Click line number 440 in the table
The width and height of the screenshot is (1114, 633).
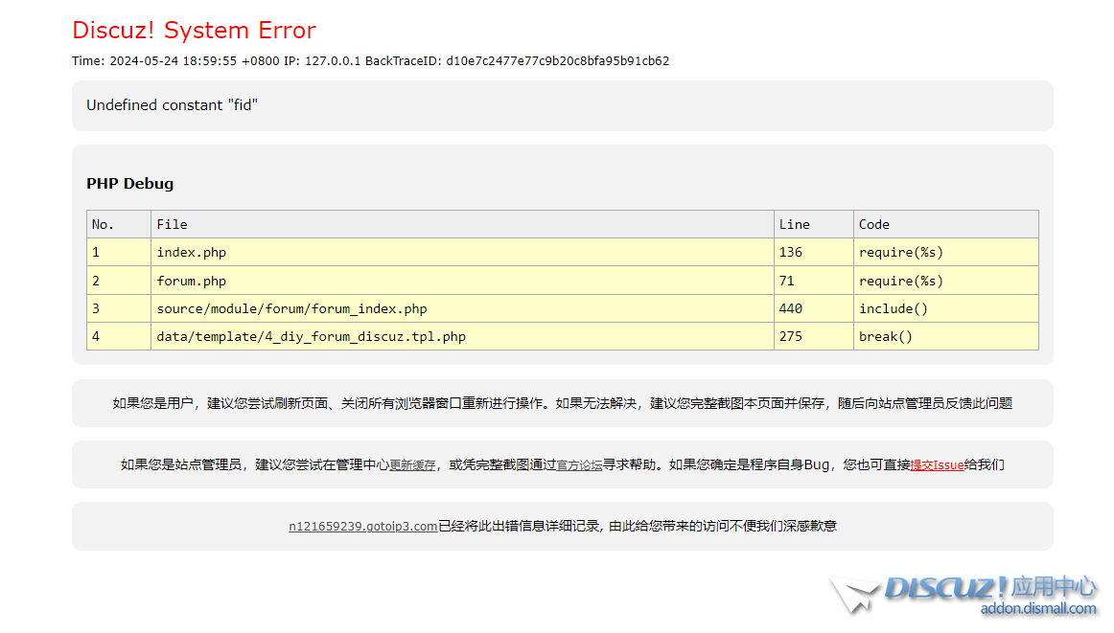pyautogui.click(x=791, y=308)
